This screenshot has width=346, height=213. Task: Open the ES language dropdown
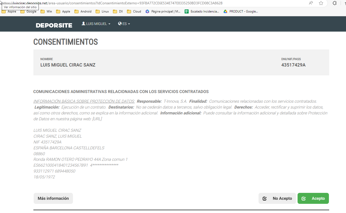tap(124, 24)
